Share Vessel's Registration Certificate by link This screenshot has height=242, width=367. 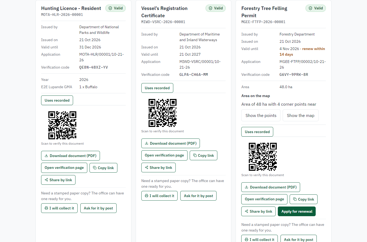(159, 168)
